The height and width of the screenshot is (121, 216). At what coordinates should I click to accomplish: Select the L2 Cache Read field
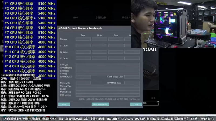(83, 52)
